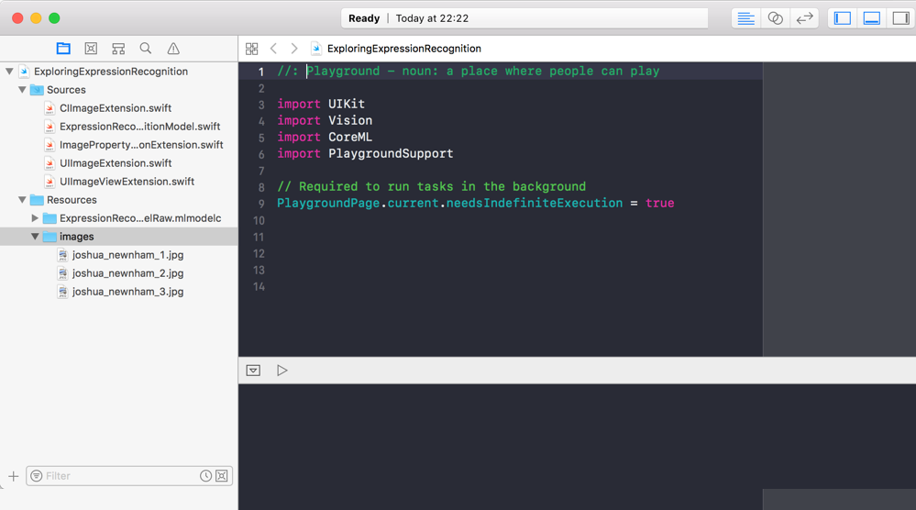
Task: Collapse the Sources folder
Action: click(x=23, y=90)
